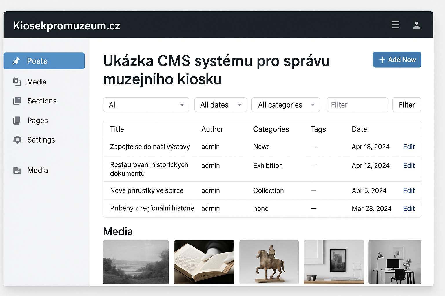Edit the Nove přirústky ve sbírce post

[409, 190]
